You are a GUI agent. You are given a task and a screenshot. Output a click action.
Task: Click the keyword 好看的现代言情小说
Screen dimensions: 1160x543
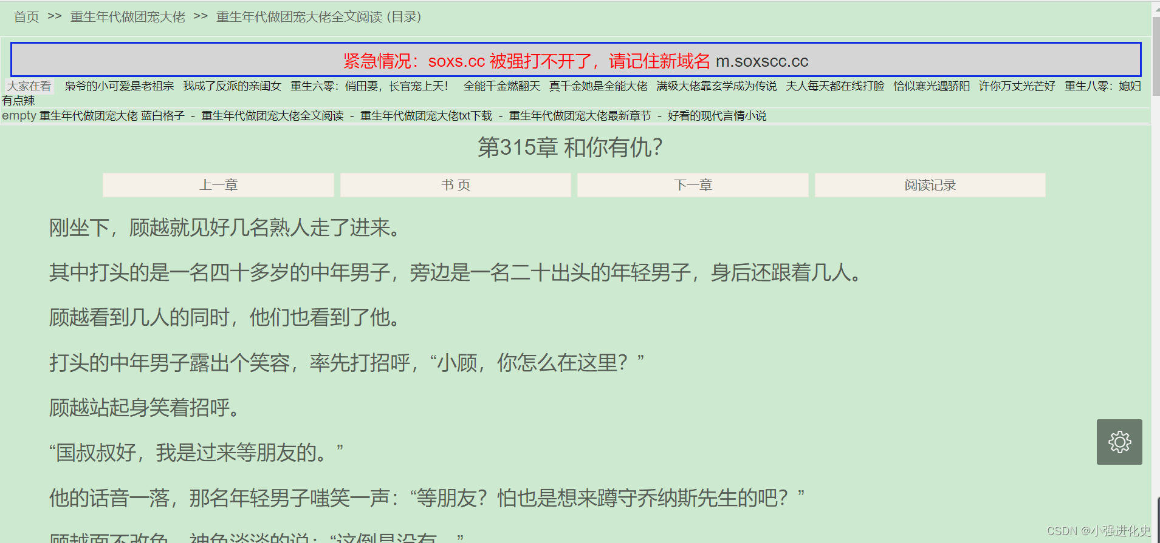[717, 115]
